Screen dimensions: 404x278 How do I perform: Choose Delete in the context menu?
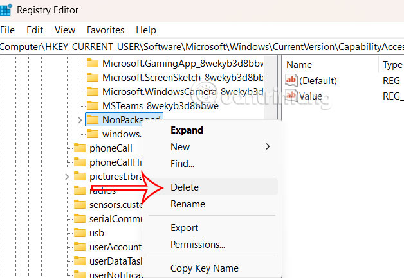coord(185,187)
